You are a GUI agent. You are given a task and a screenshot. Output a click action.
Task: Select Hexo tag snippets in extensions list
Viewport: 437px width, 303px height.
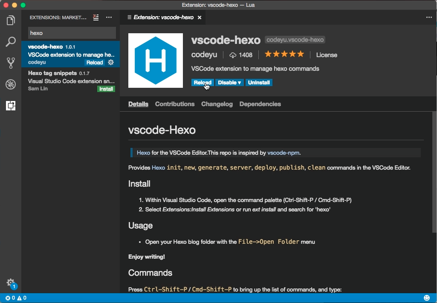tap(70, 81)
